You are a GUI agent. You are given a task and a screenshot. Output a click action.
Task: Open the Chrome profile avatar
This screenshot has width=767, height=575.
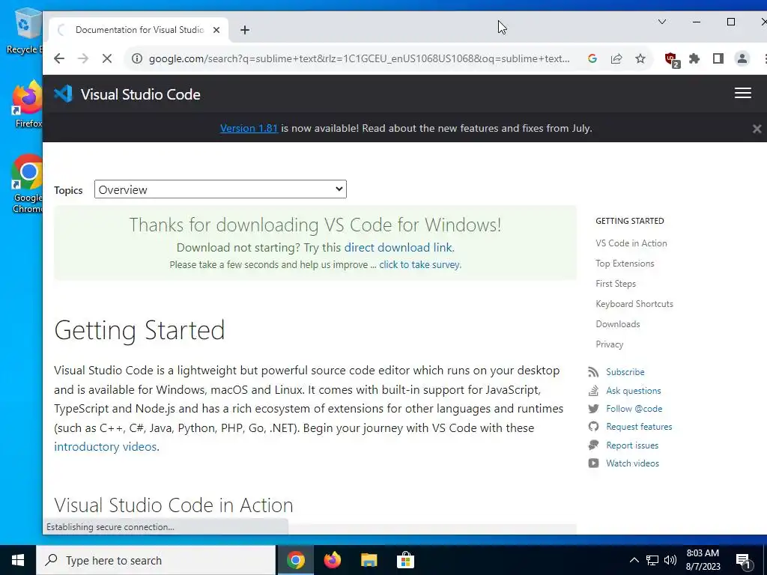742,58
